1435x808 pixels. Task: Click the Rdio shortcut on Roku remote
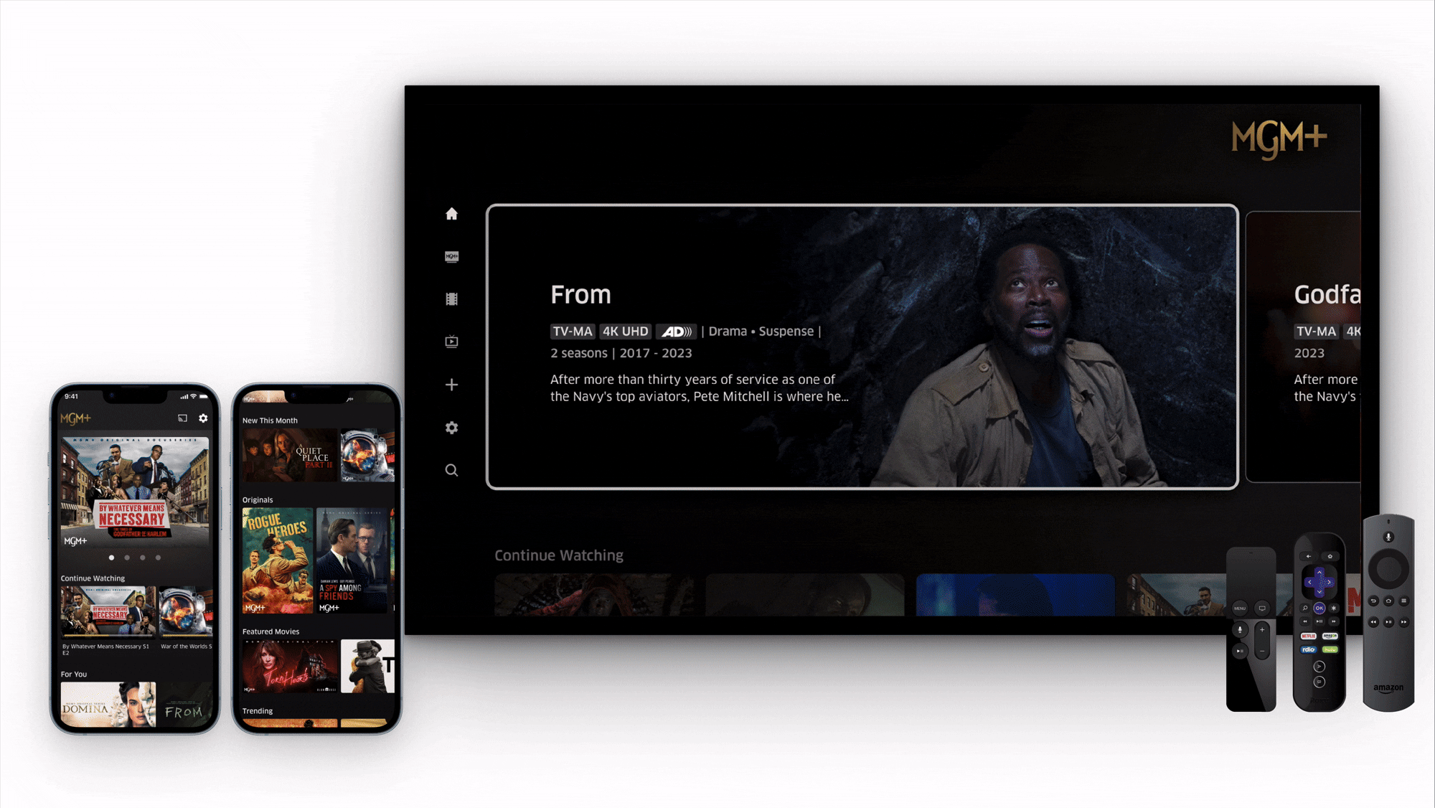point(1309,649)
